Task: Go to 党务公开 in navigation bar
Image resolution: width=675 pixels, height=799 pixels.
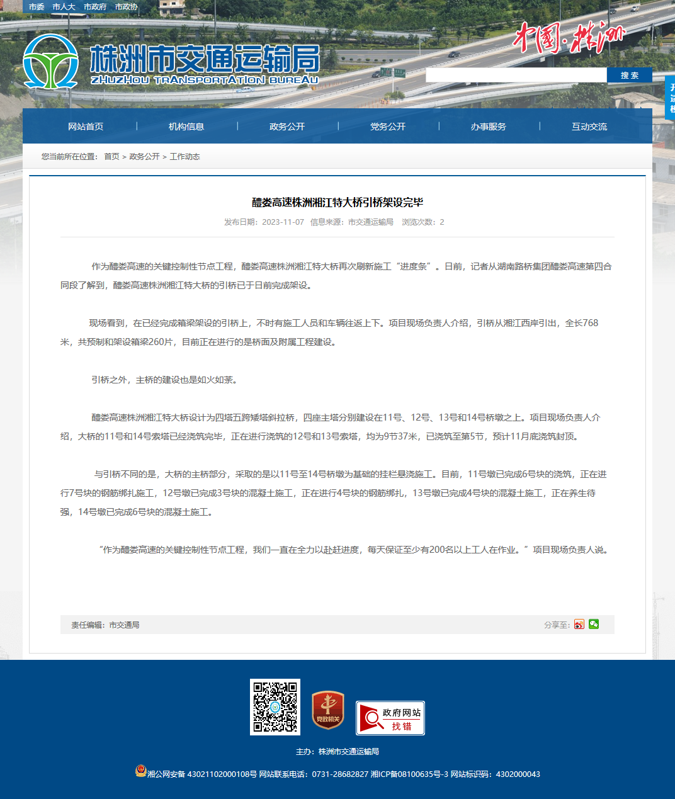Action: click(x=388, y=127)
